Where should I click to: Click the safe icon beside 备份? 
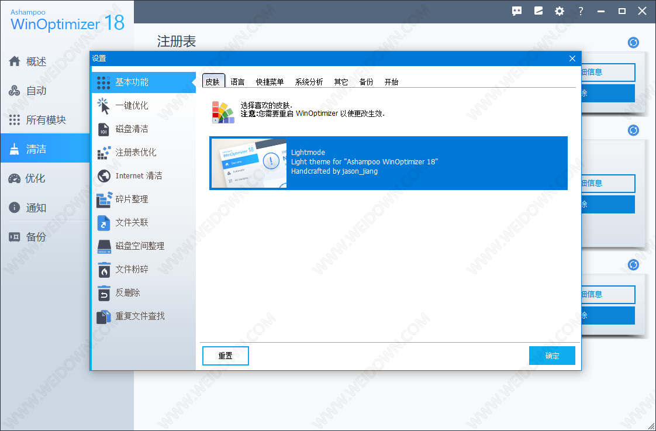coord(15,237)
